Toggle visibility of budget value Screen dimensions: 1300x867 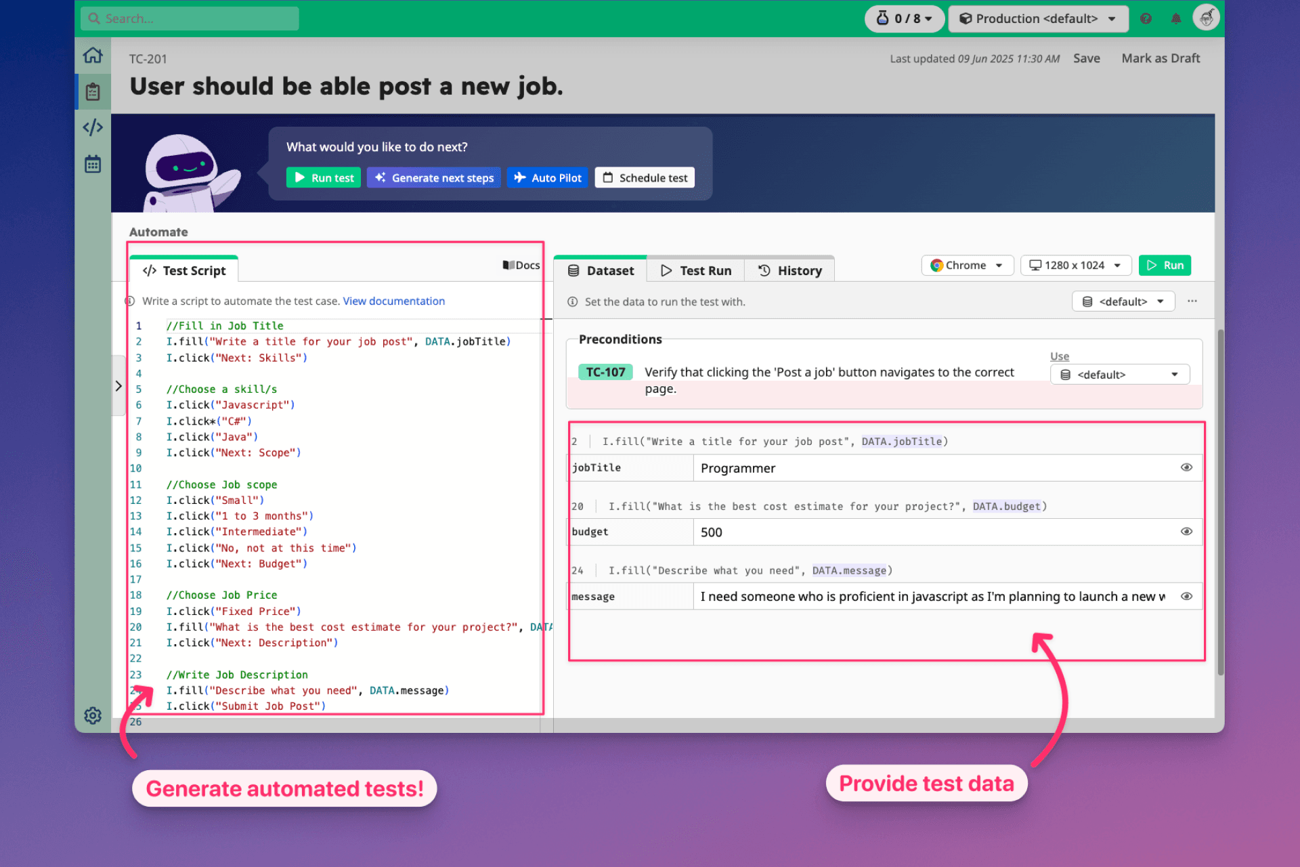[x=1186, y=532]
